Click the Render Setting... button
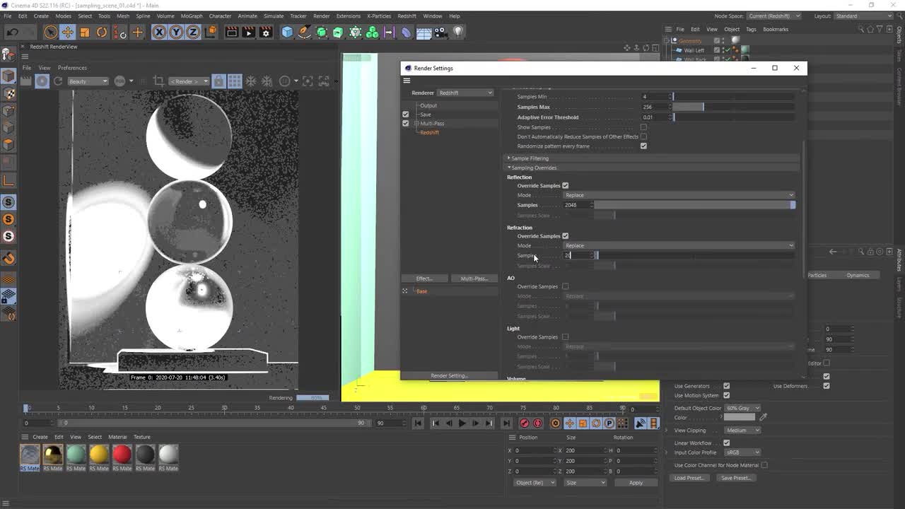This screenshot has width=905, height=509. tap(449, 376)
